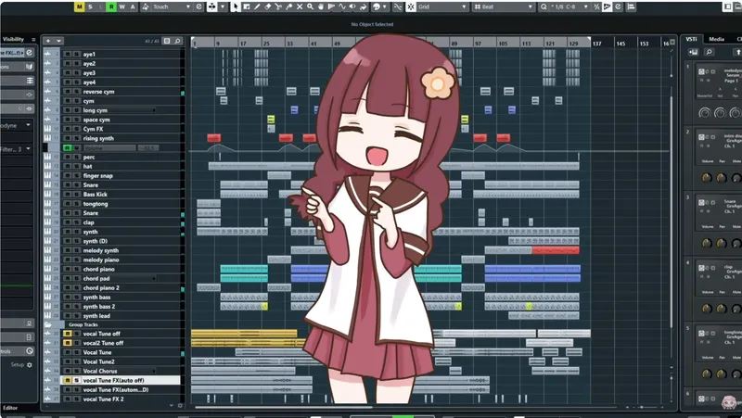
Task: Click the A automation suspend button
Action: click(x=132, y=6)
